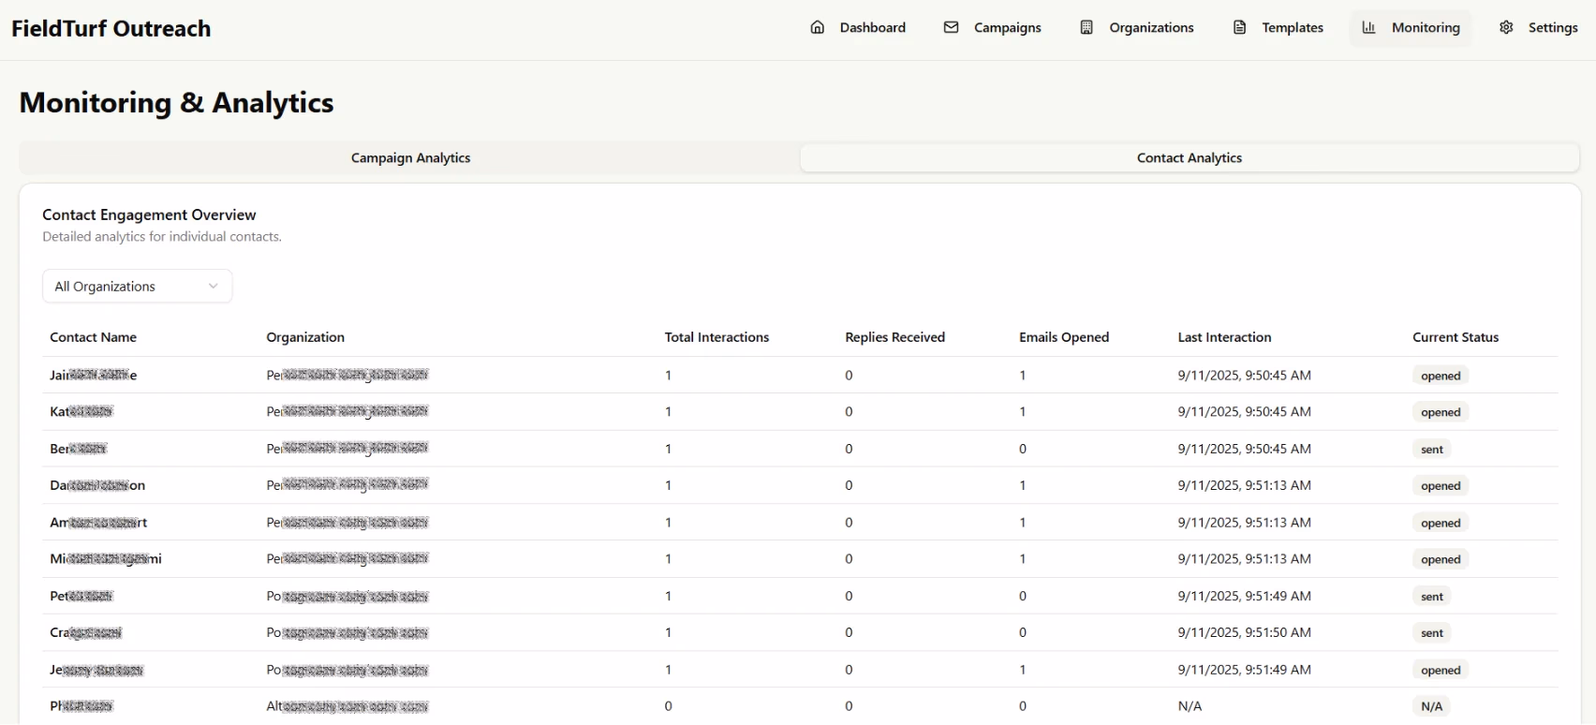Select the Organizations building icon

1086,28
